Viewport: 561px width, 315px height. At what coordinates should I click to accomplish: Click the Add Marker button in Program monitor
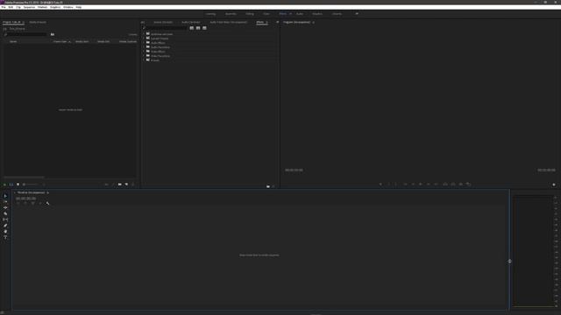click(x=380, y=185)
